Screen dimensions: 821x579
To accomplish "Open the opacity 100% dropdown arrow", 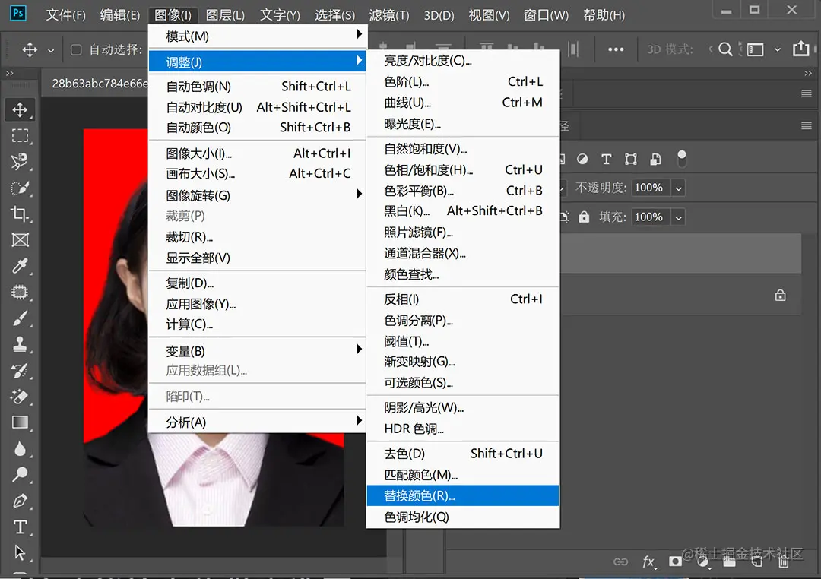I will [x=679, y=188].
